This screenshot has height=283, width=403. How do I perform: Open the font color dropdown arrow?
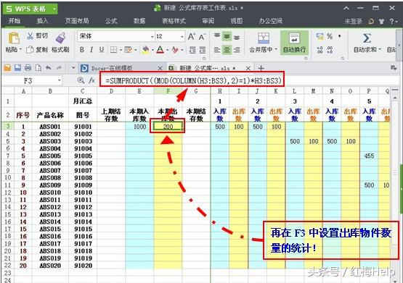point(167,50)
